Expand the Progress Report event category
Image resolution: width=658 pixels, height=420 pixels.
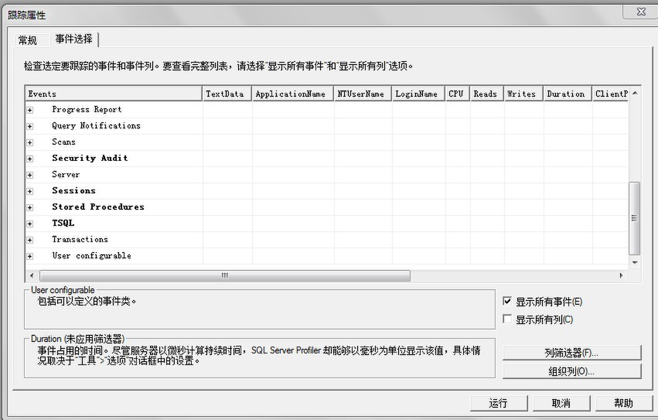(x=30, y=110)
